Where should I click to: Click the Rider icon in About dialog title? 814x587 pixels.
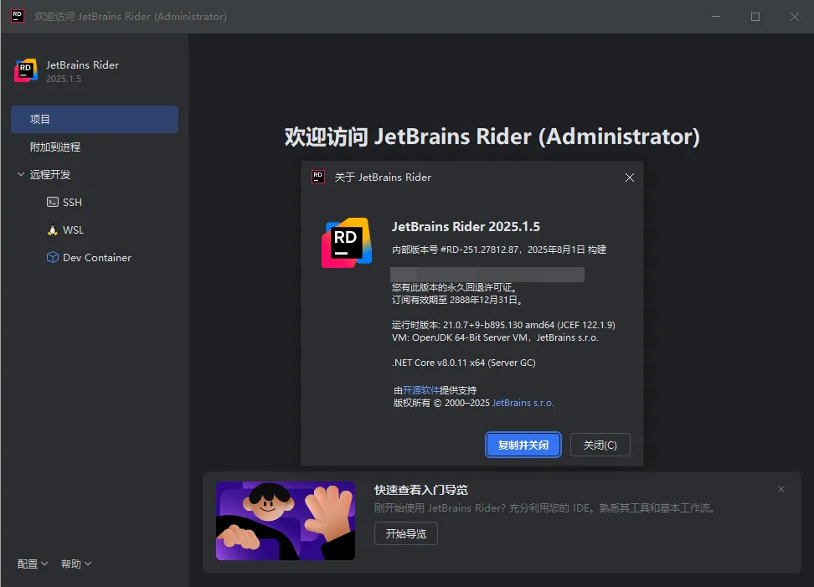[318, 177]
